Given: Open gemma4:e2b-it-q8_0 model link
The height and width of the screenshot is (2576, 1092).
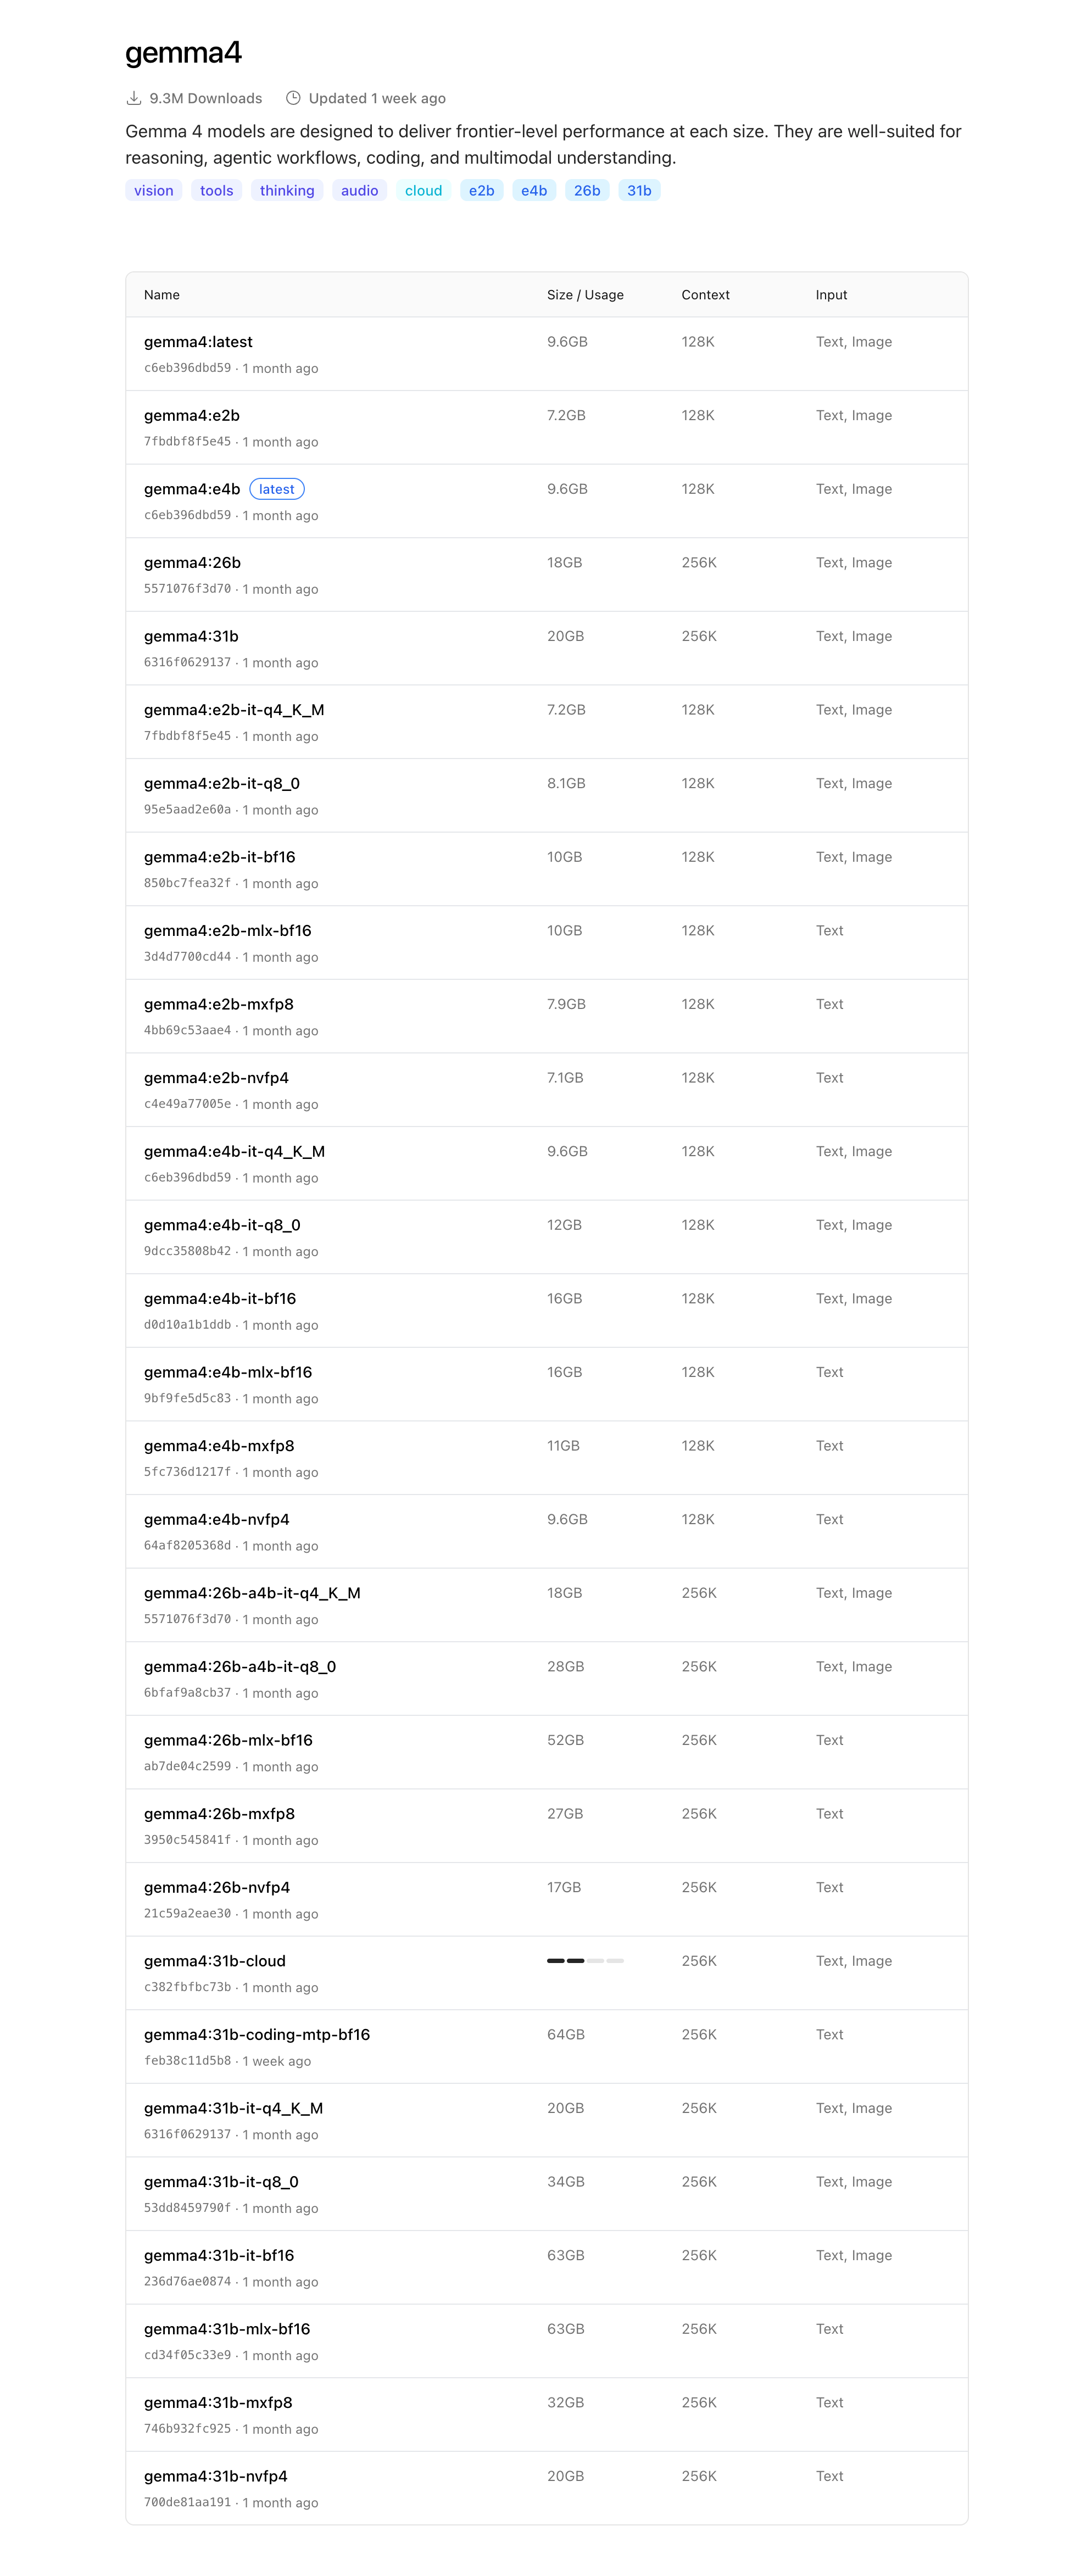Looking at the screenshot, I should pyautogui.click(x=222, y=784).
